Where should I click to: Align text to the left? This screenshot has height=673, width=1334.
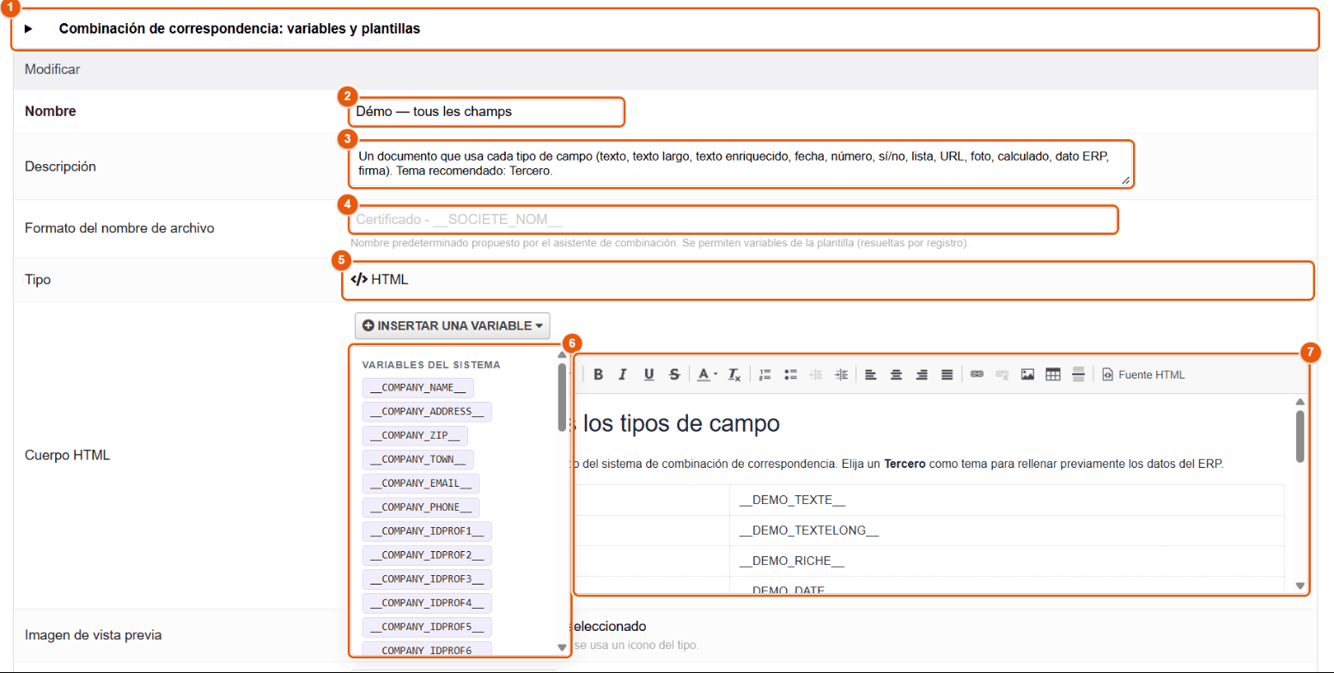click(871, 374)
